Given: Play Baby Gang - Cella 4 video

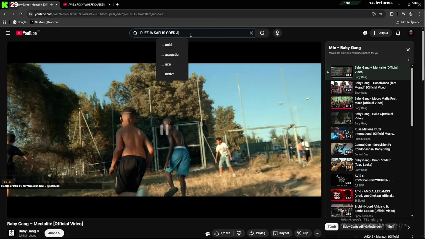Looking at the screenshot, I should click(x=368, y=118).
